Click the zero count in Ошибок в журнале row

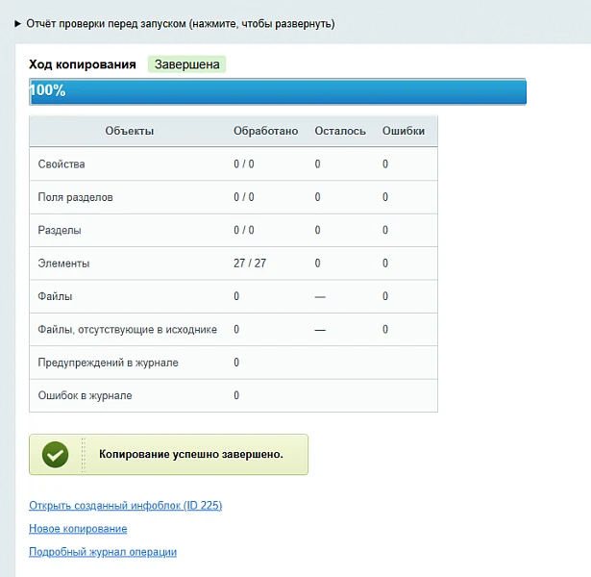click(x=236, y=395)
